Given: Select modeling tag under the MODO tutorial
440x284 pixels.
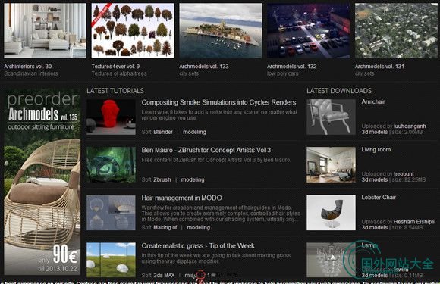Looking at the screenshot, I should pyautogui.click(x=199, y=228).
